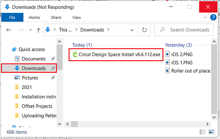Select Quick access in navigation pane
Viewport: 220px width, 139px height.
(32, 49)
